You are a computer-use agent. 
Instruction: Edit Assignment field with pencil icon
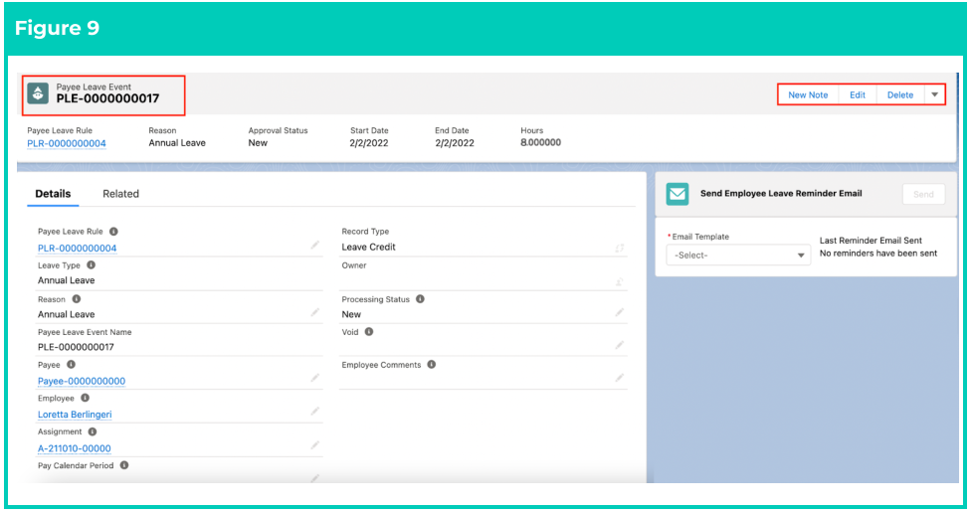(x=315, y=445)
